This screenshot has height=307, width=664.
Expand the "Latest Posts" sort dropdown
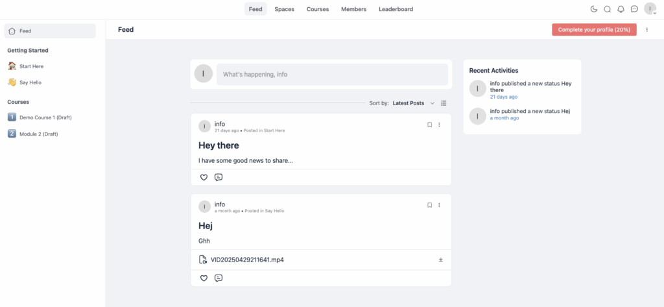coord(413,103)
